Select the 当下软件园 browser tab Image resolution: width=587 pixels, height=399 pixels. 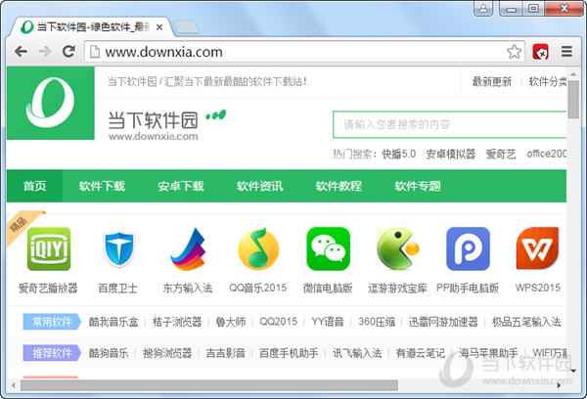pyautogui.click(x=92, y=27)
